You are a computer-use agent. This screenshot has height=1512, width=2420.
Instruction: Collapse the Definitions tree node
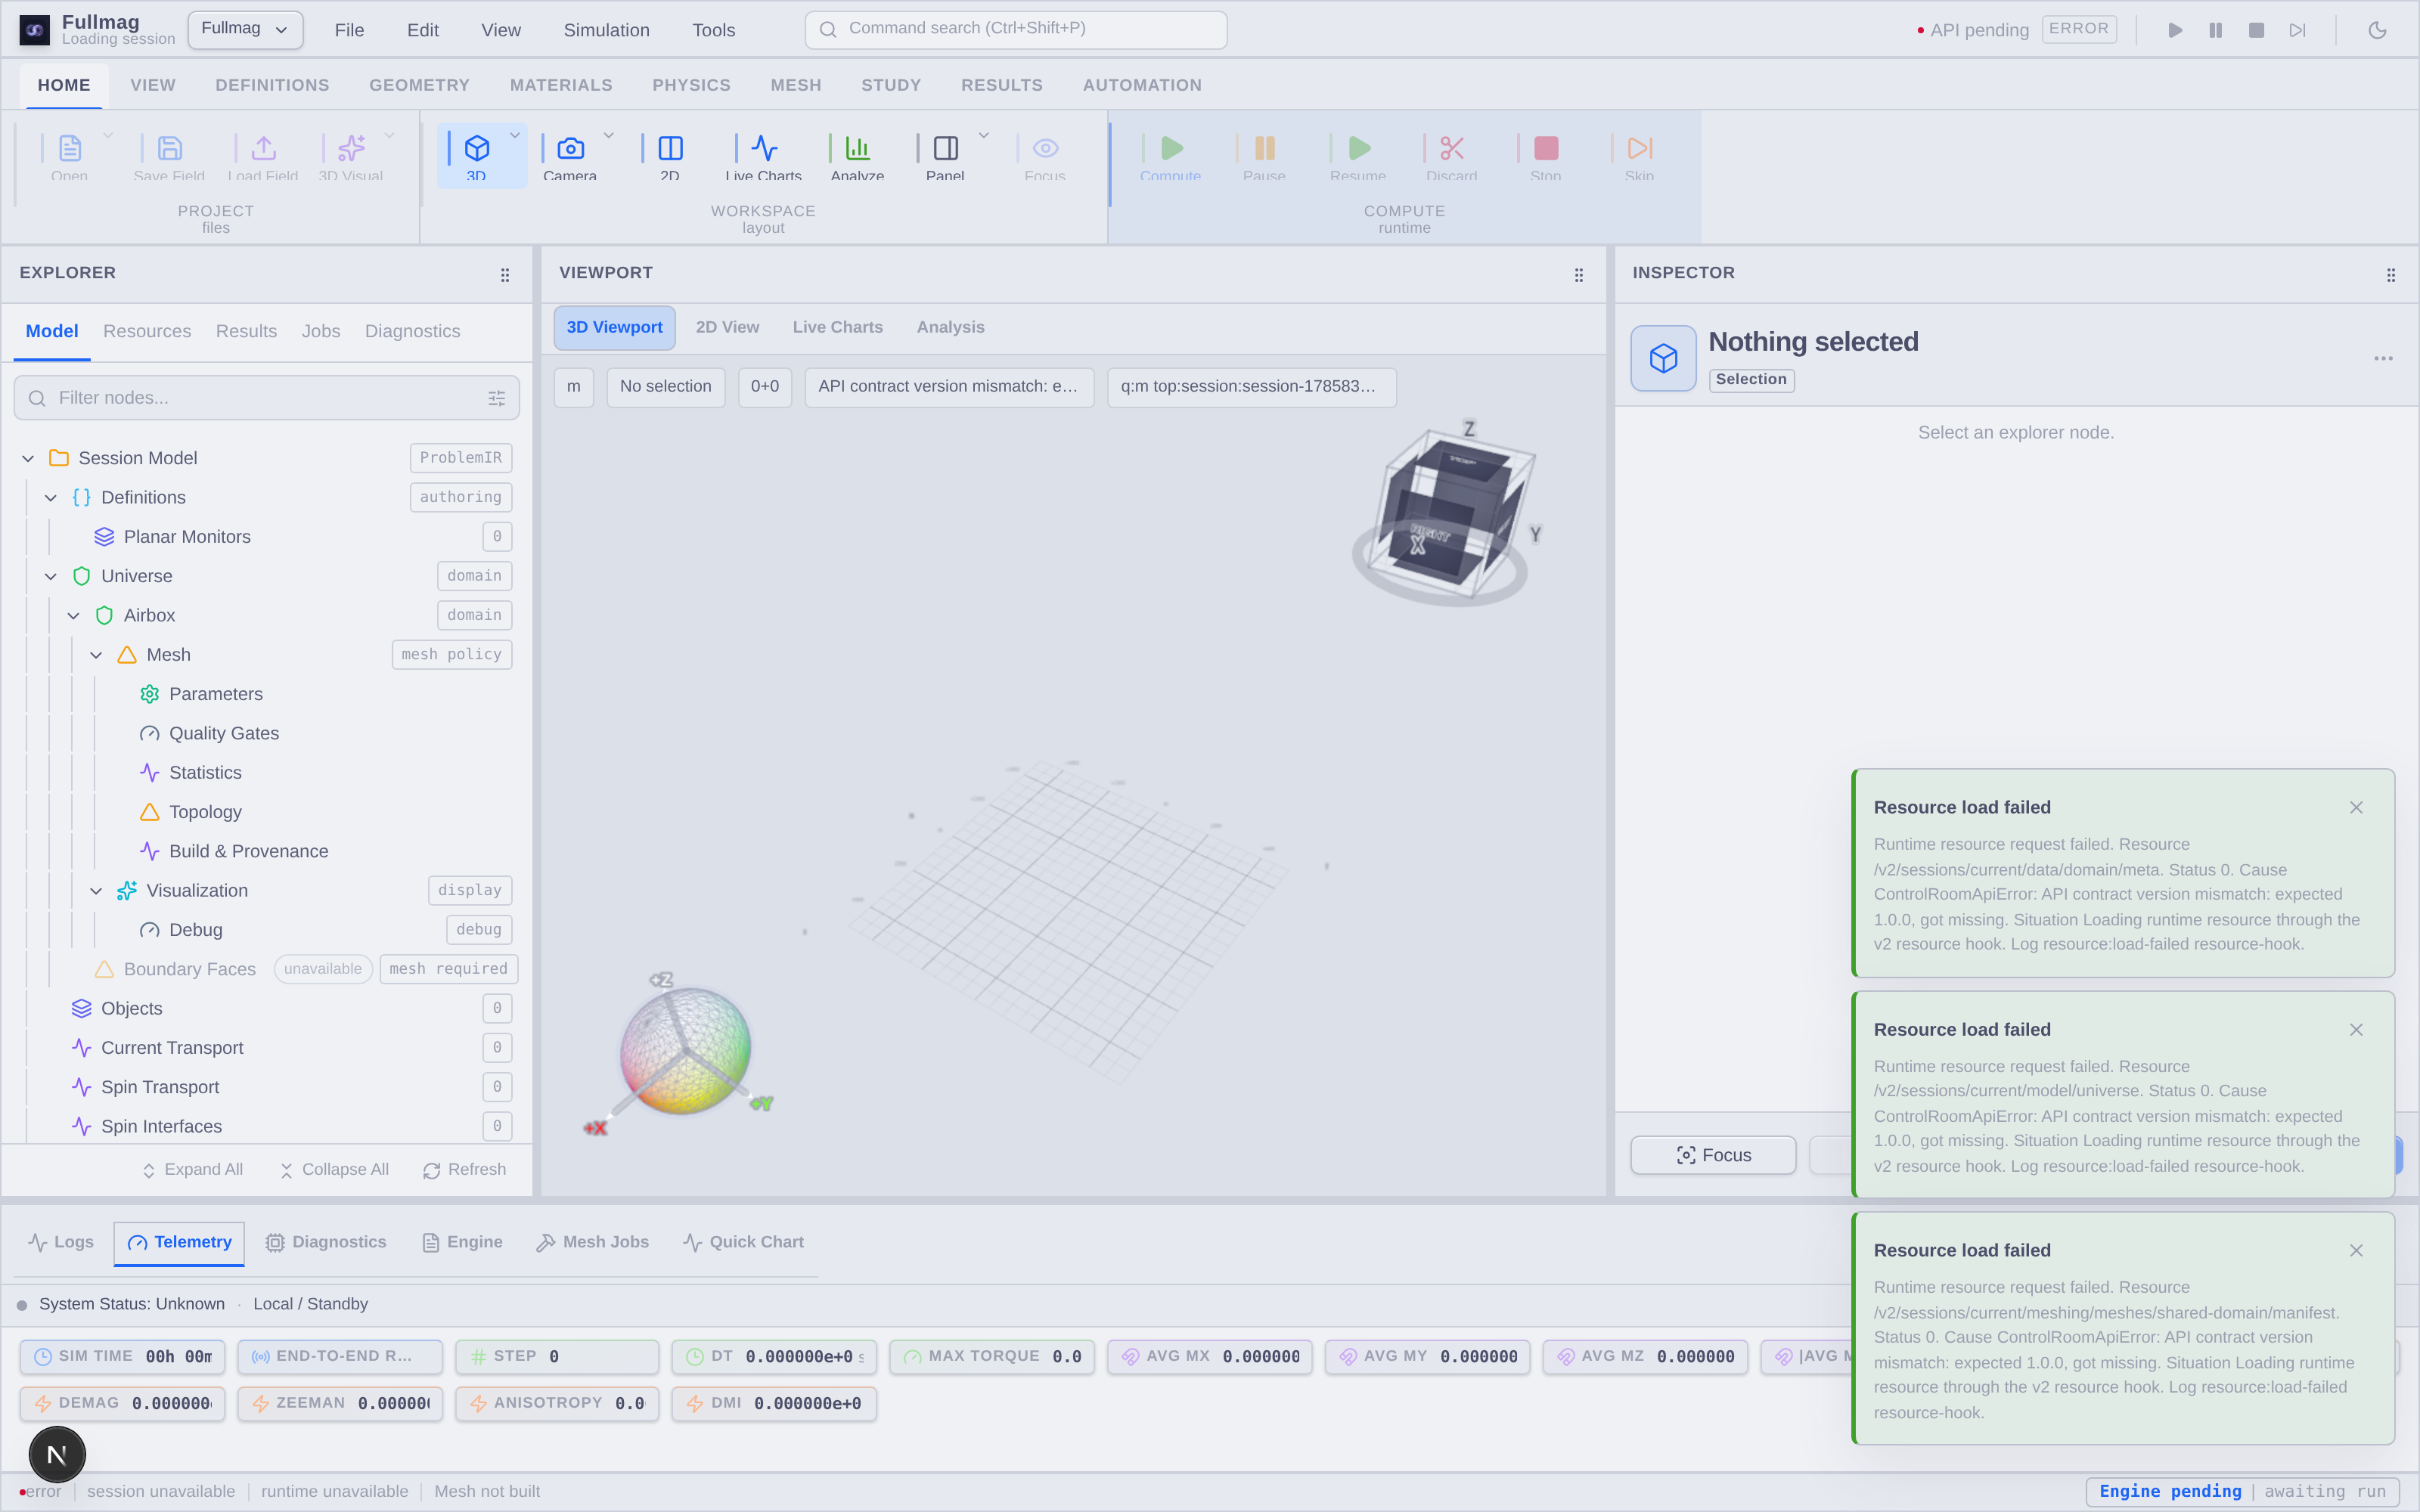(51, 498)
